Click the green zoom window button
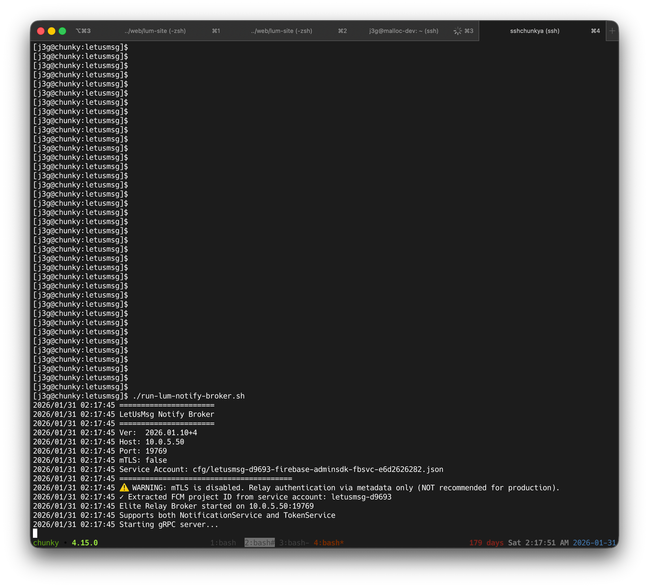This screenshot has width=649, height=588. 62,31
